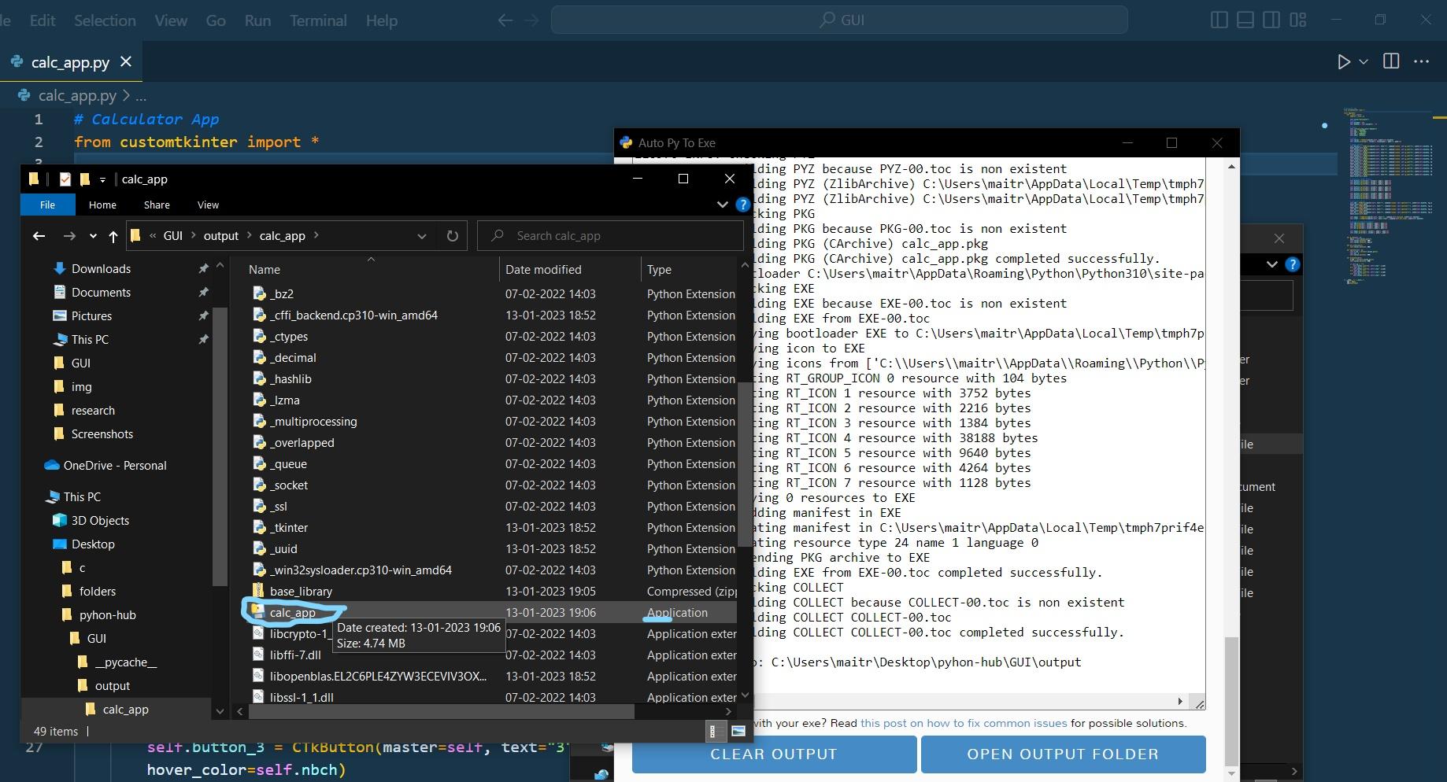The image size is (1447, 782).
Task: Refresh the calc_app folder view
Action: [x=452, y=235]
